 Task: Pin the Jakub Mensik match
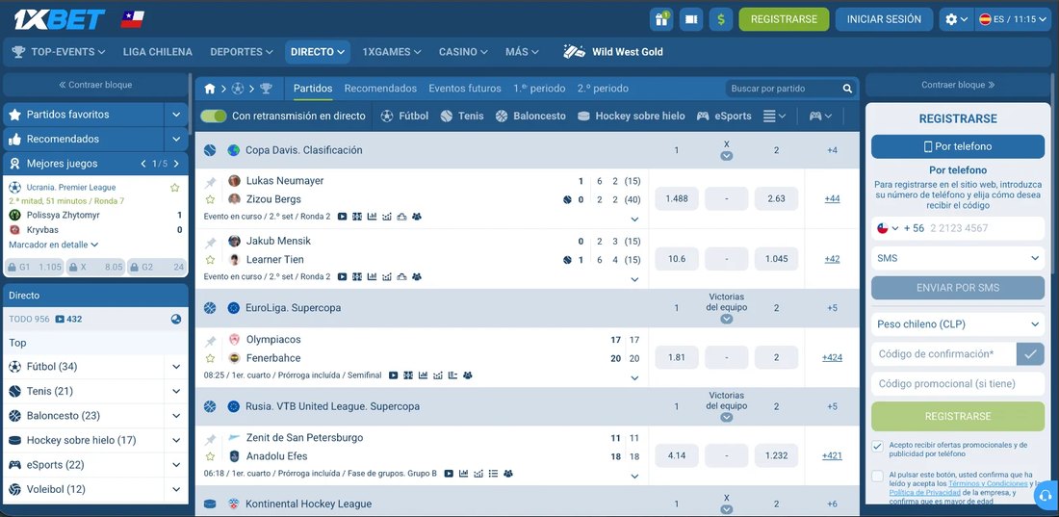(x=210, y=242)
